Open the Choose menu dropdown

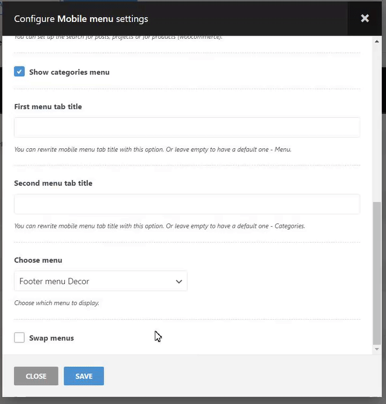click(100, 281)
